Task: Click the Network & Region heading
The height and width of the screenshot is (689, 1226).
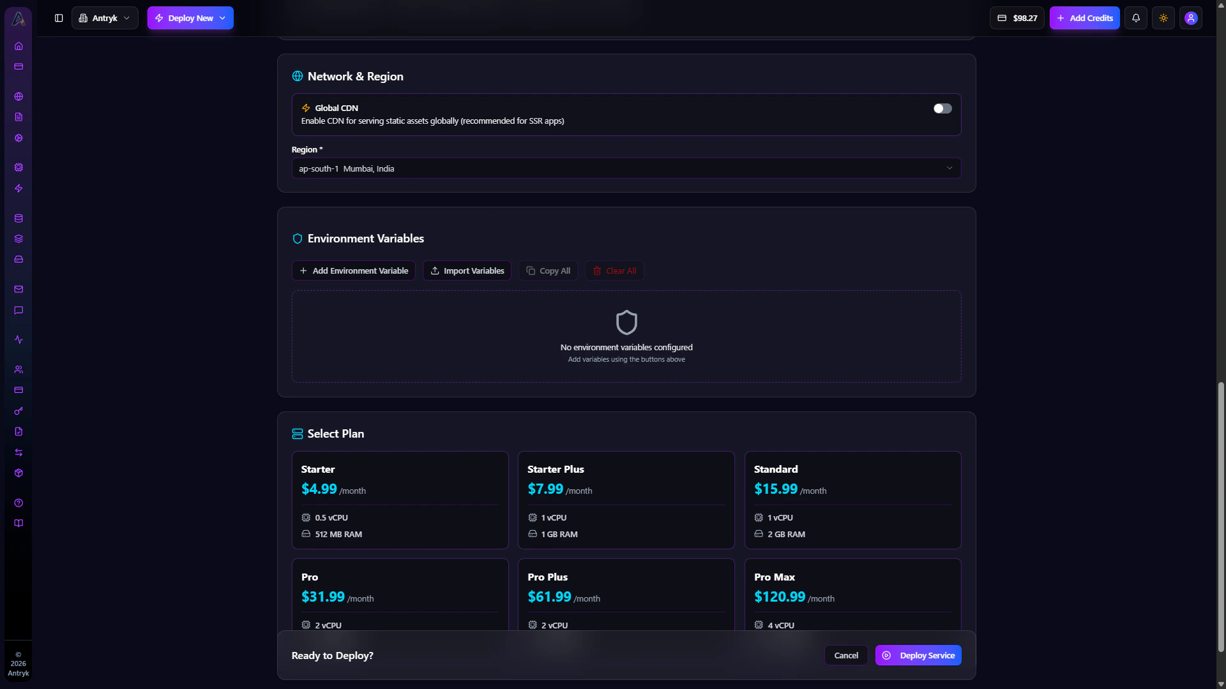Action: [355, 77]
